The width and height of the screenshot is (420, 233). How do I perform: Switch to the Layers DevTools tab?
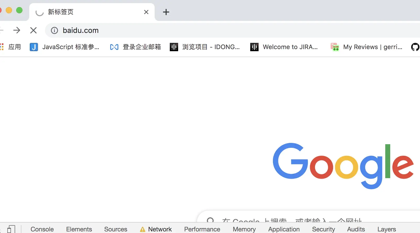pyautogui.click(x=387, y=229)
